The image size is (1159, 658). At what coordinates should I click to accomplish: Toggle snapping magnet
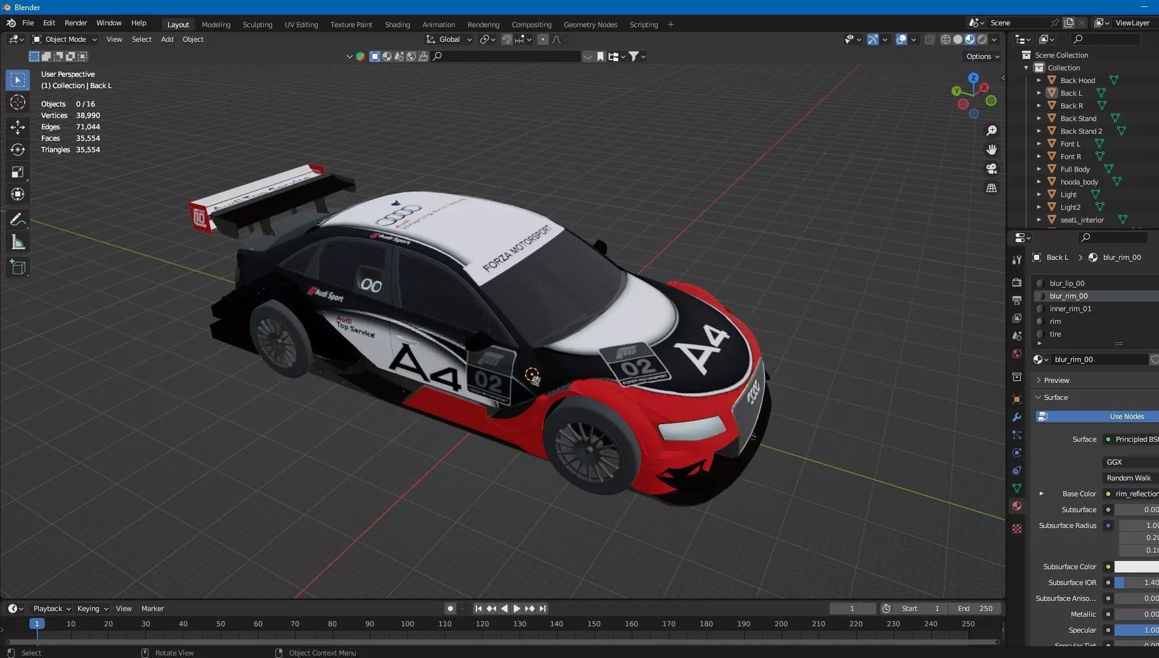pyautogui.click(x=506, y=39)
